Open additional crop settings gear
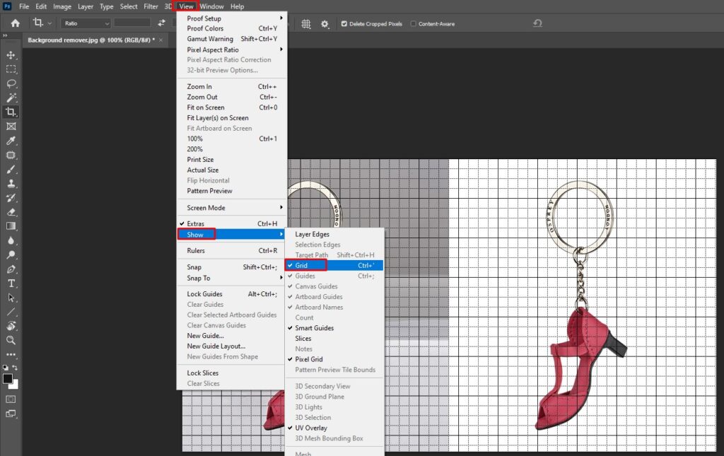Screen dimensions: 724x456 coord(325,24)
